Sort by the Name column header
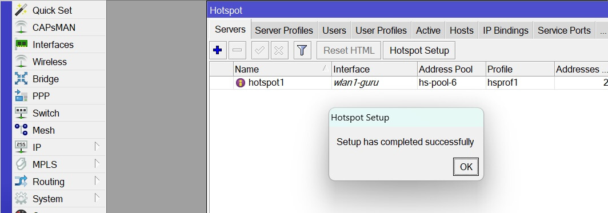This screenshot has height=213, width=608. tap(282, 69)
